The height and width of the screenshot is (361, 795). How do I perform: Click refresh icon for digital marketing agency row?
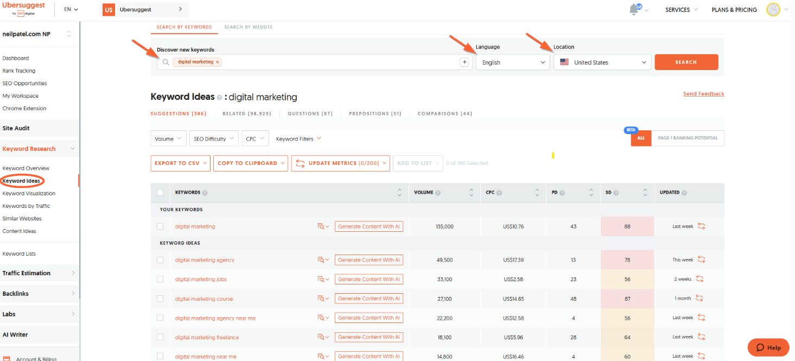[x=701, y=260]
